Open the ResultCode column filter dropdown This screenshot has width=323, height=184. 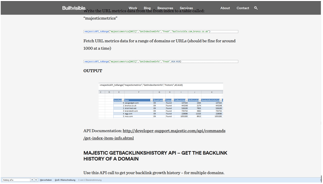click(164, 100)
